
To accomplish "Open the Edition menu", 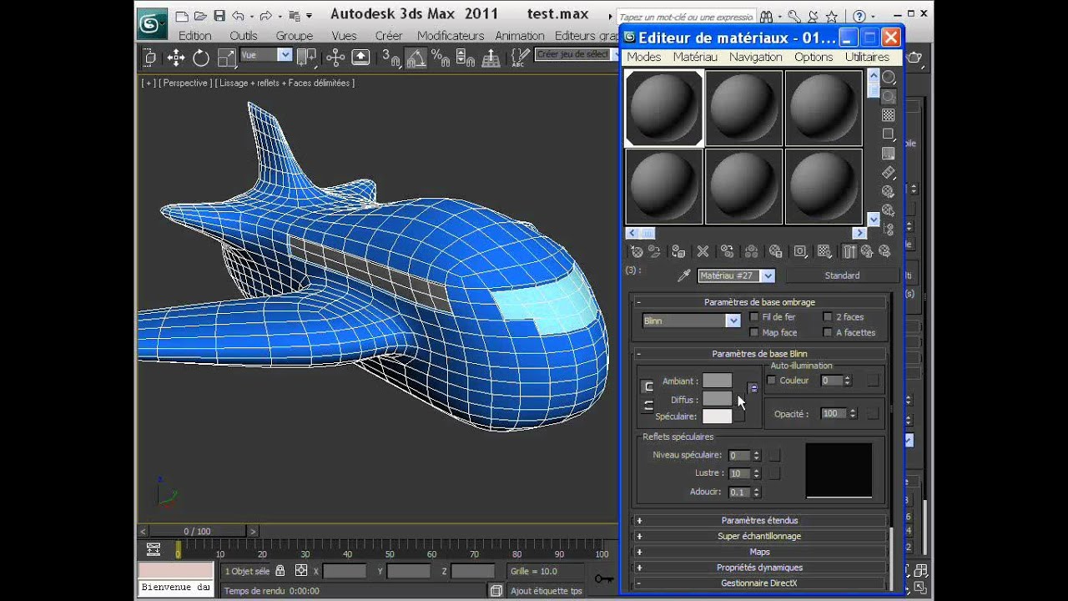I will pyautogui.click(x=194, y=36).
